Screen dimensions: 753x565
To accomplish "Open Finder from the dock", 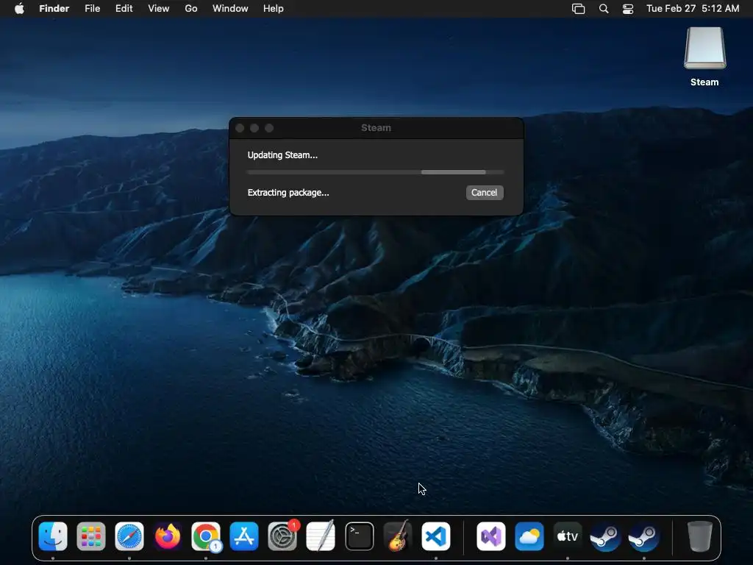I will coord(53,536).
